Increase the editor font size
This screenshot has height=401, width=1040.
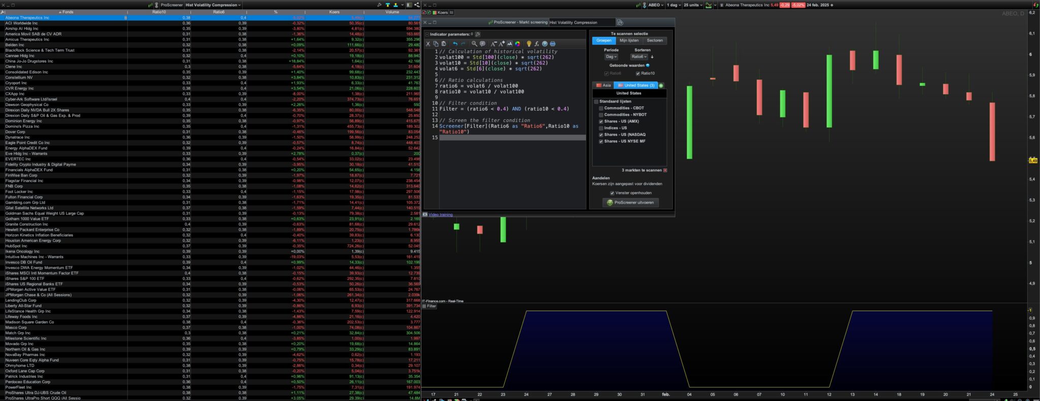coord(502,44)
